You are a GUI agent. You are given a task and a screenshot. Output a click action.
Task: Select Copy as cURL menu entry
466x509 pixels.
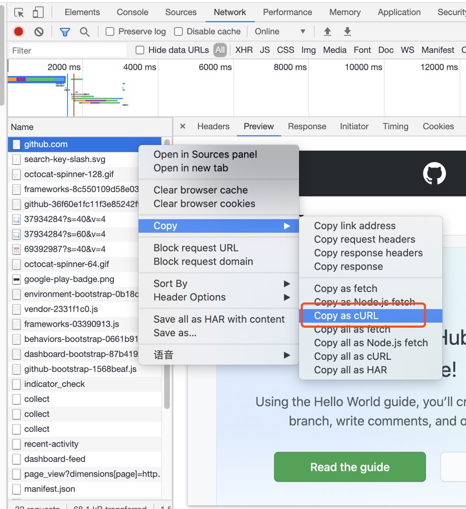pos(346,316)
